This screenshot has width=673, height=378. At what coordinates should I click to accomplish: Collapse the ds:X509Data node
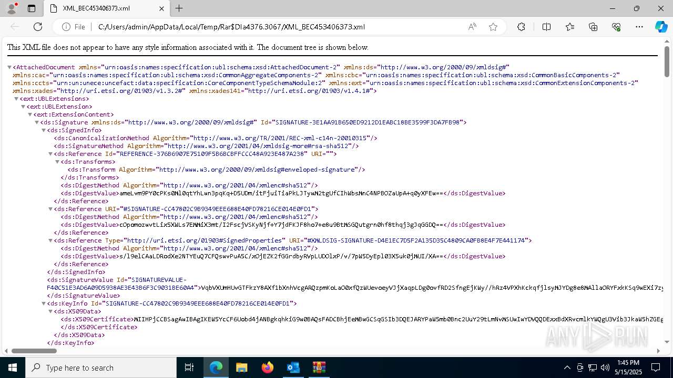click(50, 311)
